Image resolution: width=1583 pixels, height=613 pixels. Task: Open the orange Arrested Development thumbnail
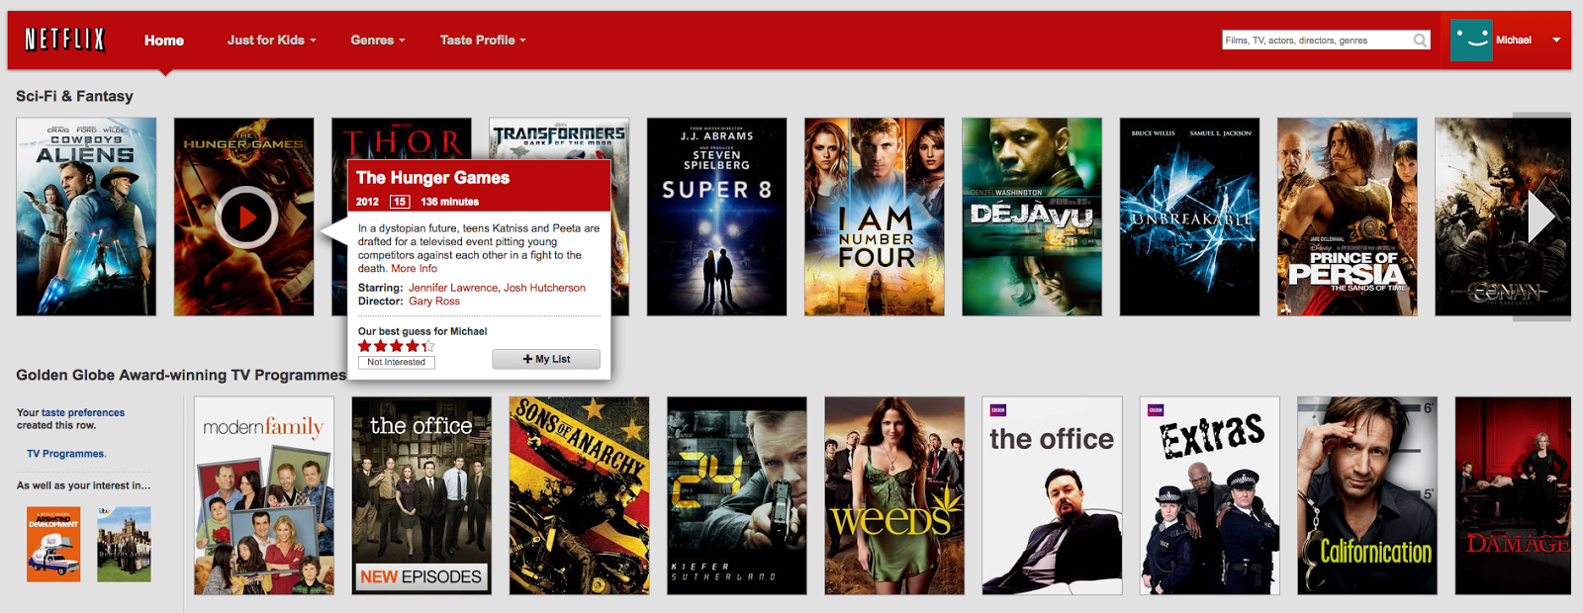(x=53, y=544)
